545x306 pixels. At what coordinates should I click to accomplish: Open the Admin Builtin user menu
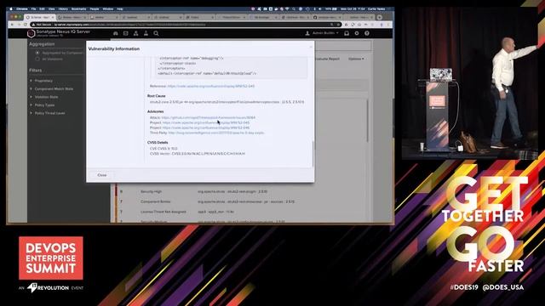click(322, 33)
